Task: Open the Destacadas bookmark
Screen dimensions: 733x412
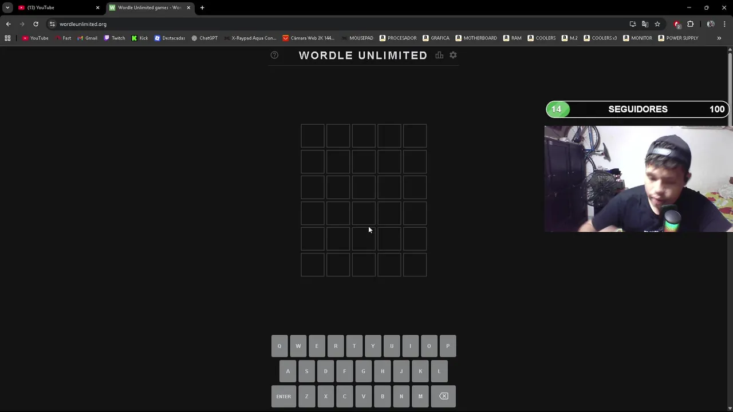Action: [170, 38]
